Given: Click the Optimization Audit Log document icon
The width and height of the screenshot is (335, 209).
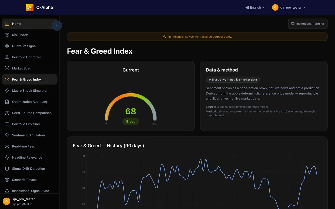Looking at the screenshot, I should click(7, 102).
